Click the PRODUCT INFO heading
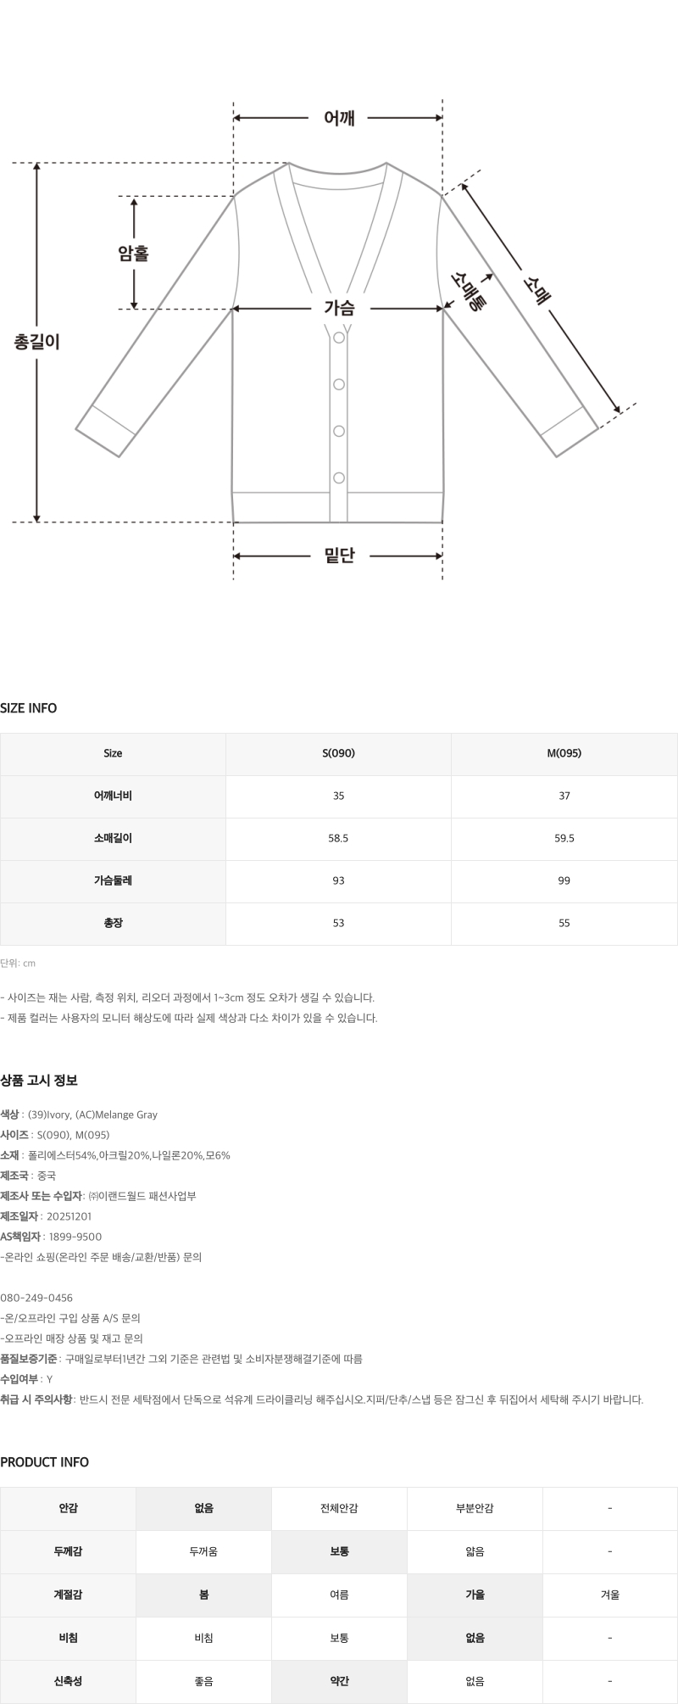Viewport: 678px width, 1704px height. [44, 1462]
